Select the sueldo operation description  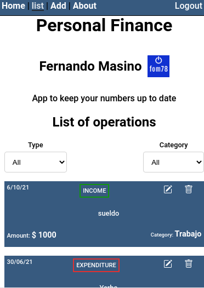(109, 214)
